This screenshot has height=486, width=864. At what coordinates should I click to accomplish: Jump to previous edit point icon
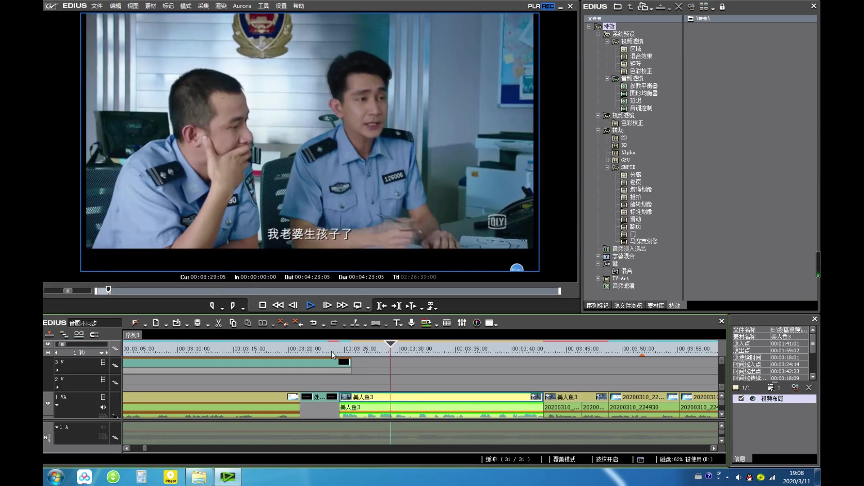click(382, 306)
